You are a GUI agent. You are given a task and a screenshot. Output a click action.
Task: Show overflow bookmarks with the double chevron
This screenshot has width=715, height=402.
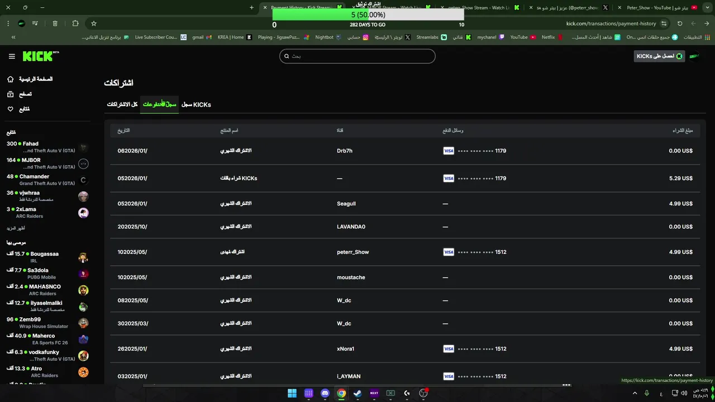click(13, 37)
